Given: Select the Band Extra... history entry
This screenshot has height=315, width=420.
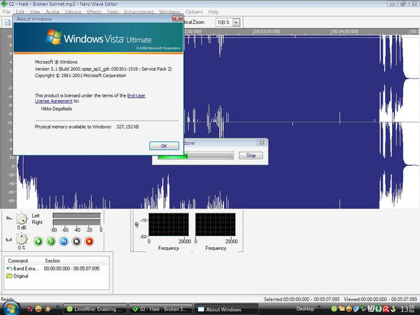Looking at the screenshot, I should [x=23, y=268].
